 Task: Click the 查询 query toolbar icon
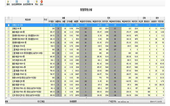(x=8, y=3)
